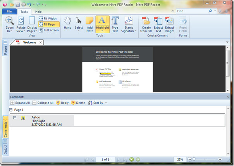Screen dimensions: 234x166
Task: Go to previous page arrow
Action: [93, 159]
